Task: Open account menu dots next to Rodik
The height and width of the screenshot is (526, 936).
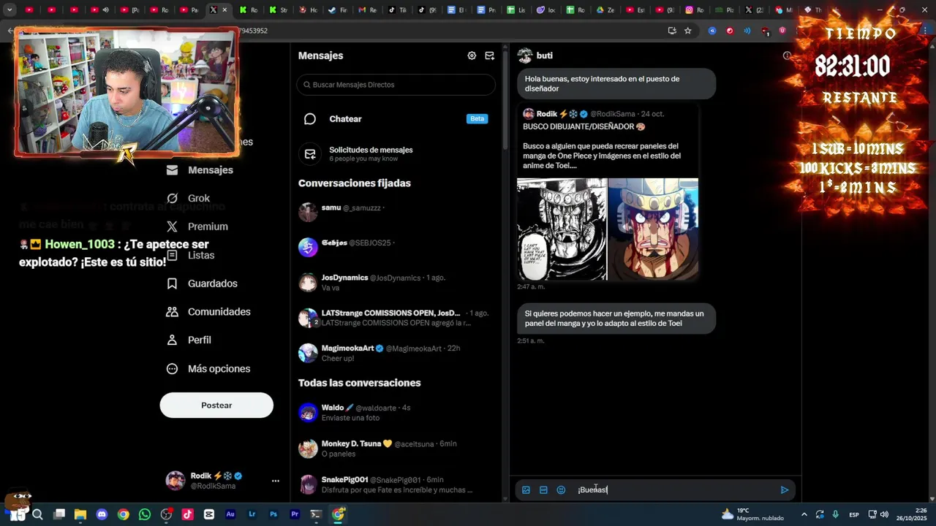Action: pos(276,481)
